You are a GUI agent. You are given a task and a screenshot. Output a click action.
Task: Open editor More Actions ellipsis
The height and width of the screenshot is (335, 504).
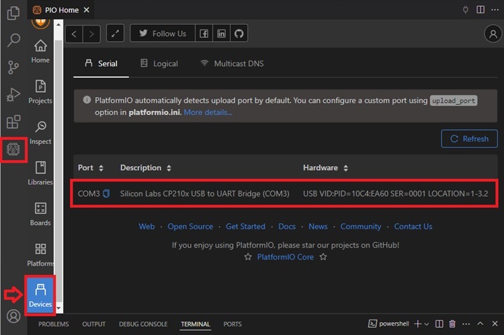point(495,9)
